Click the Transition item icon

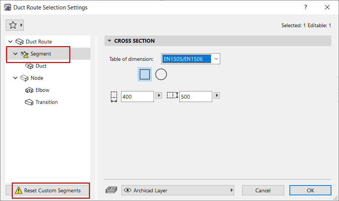[x=30, y=102]
